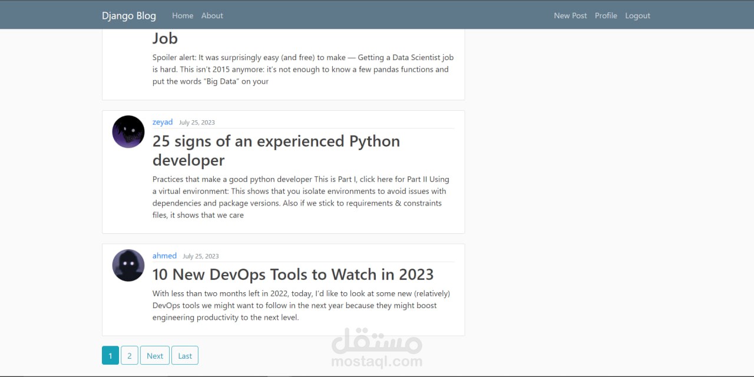Open the Django Blog brand link

click(x=129, y=16)
